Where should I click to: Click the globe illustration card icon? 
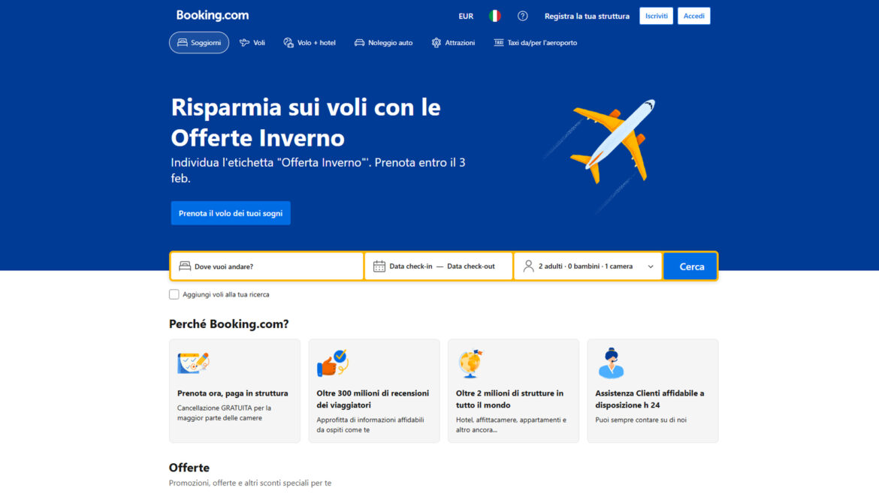pos(470,363)
